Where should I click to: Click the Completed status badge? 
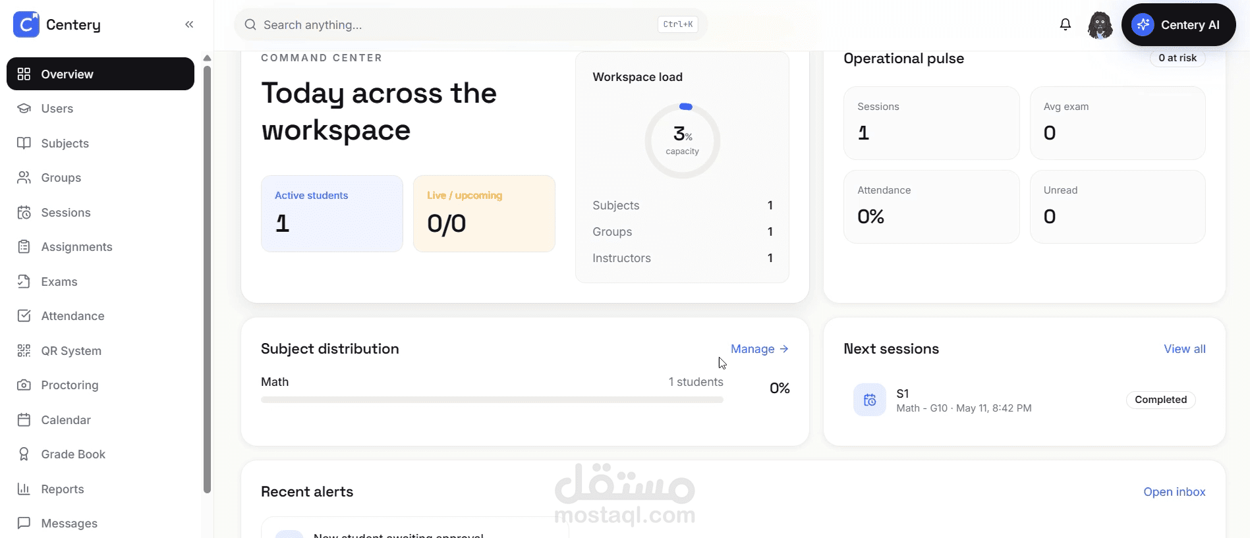[1160, 400]
